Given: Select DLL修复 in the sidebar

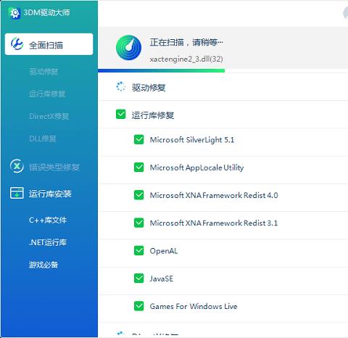Looking at the screenshot, I should pos(43,139).
